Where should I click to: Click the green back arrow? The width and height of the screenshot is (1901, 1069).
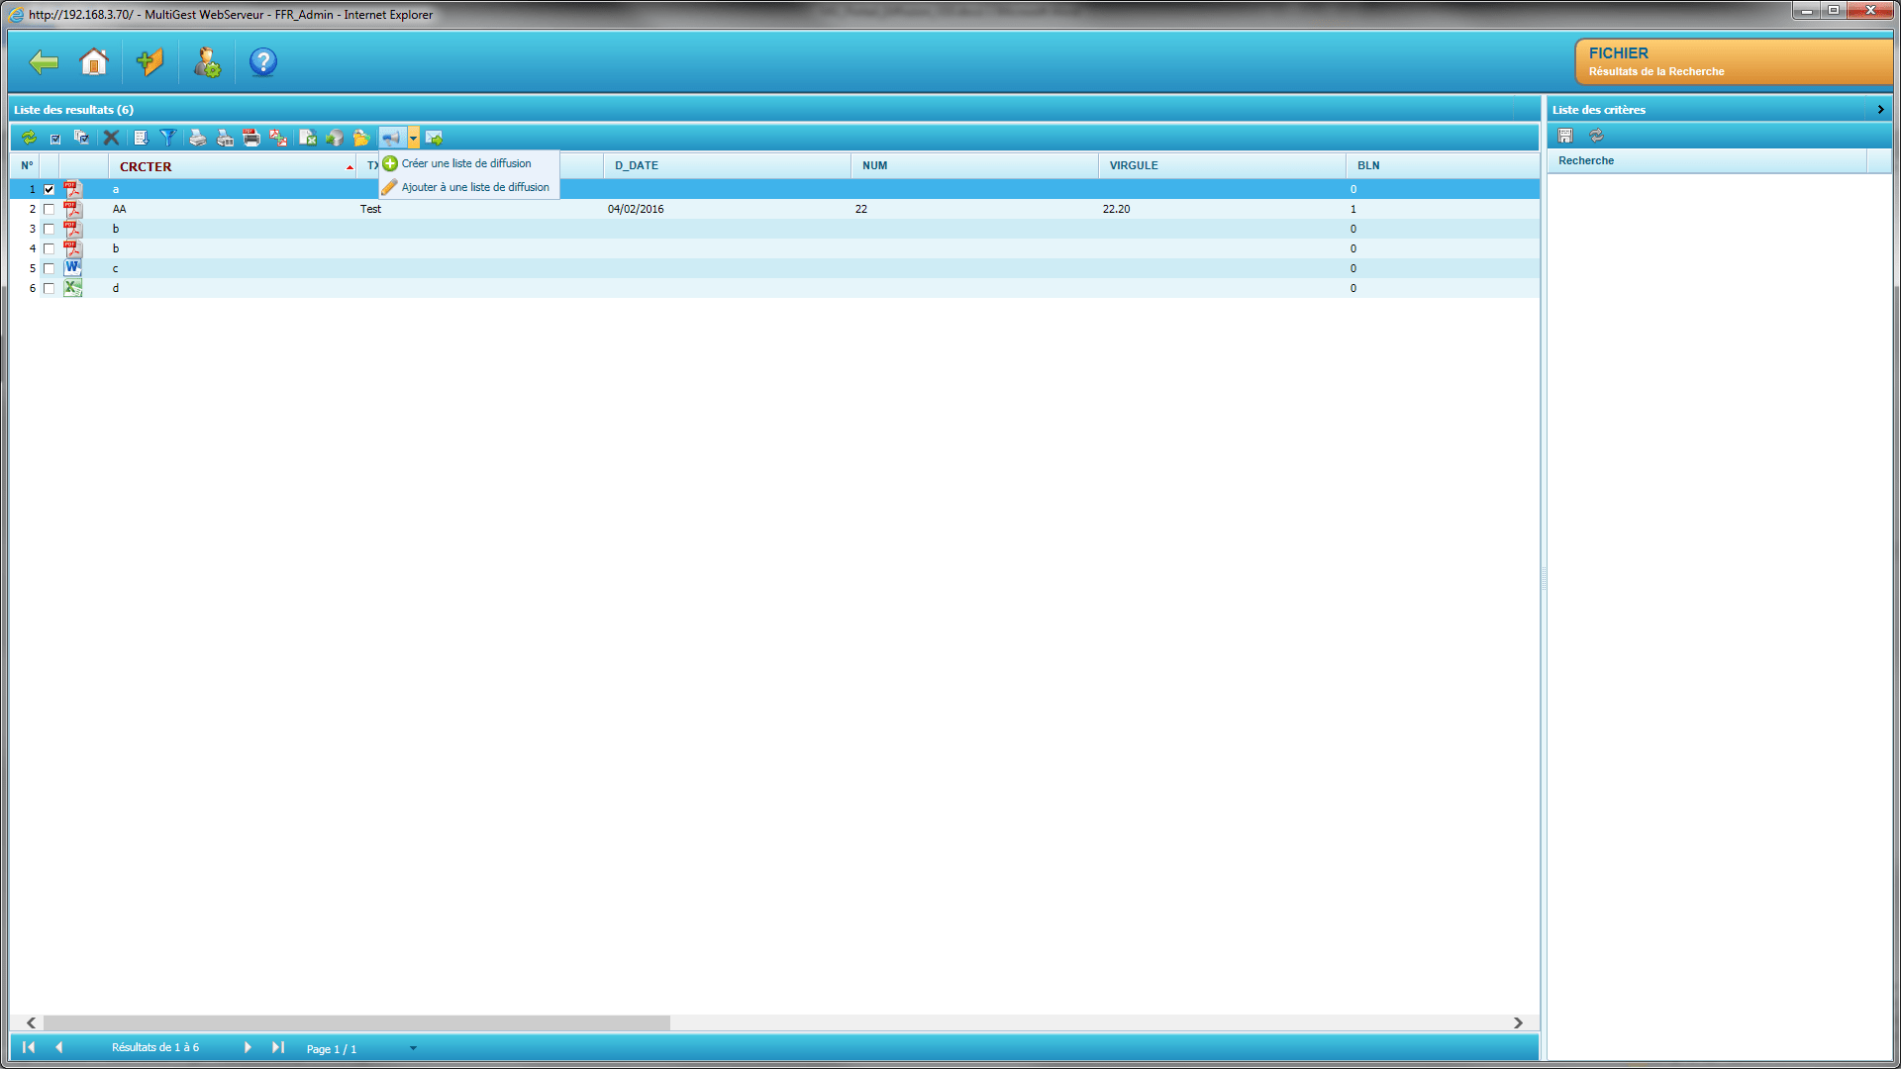pos(44,62)
